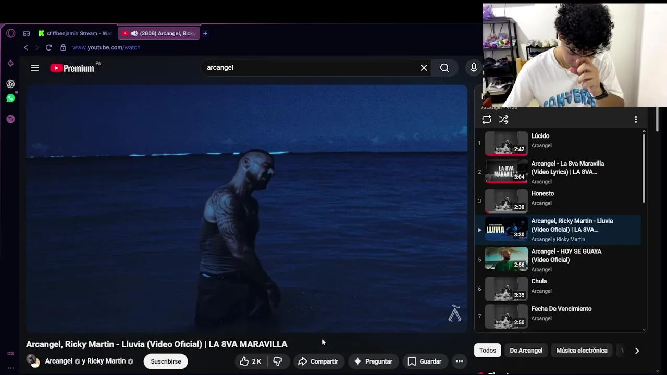667x375 pixels.
Task: Switch to stiffbenjamin Stream tab
Action: pos(75,33)
